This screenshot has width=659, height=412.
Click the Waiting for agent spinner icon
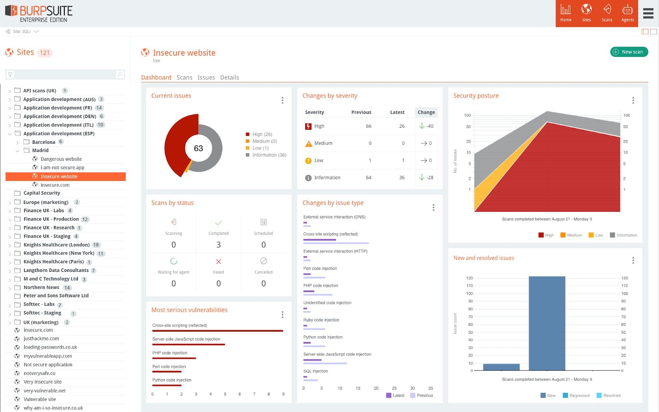pos(174,261)
